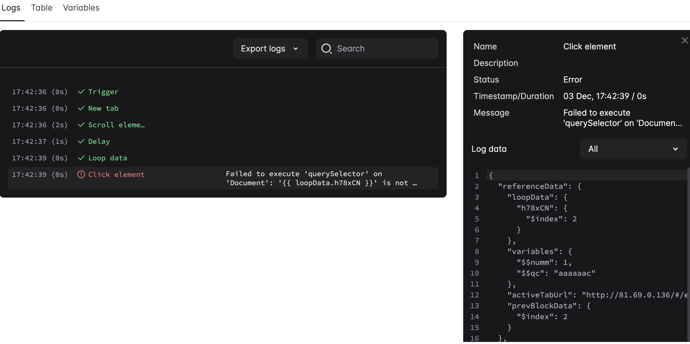Click the error icon beside Click element
The height and width of the screenshot is (344, 690).
coord(81,174)
